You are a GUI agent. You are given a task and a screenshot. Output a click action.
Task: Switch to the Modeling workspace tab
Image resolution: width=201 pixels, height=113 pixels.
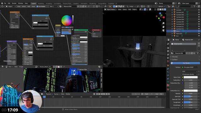click(x=41, y=3)
